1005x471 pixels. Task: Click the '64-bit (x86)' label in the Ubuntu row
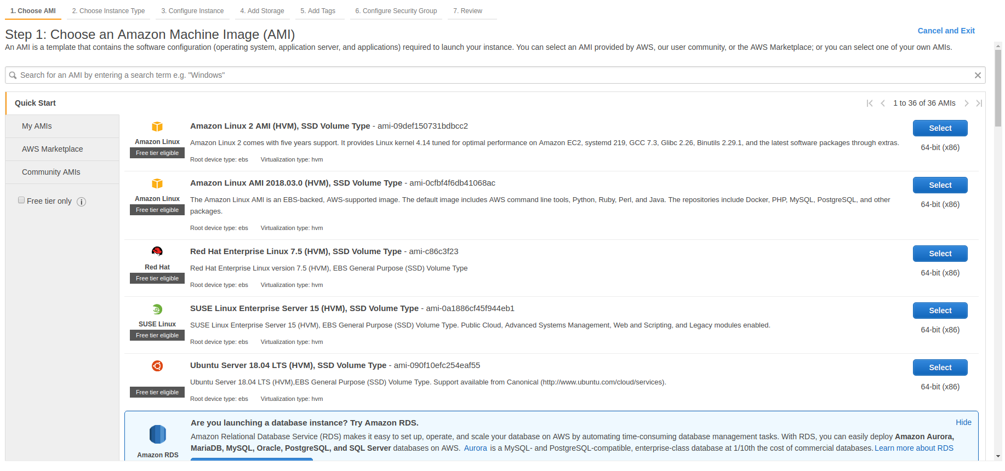pyautogui.click(x=940, y=387)
